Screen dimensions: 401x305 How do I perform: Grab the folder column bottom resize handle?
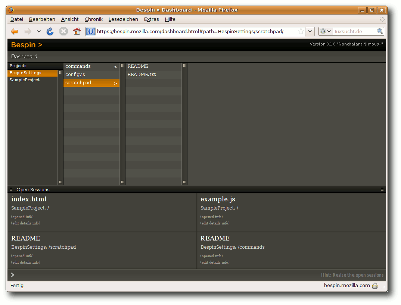[x=122, y=182]
